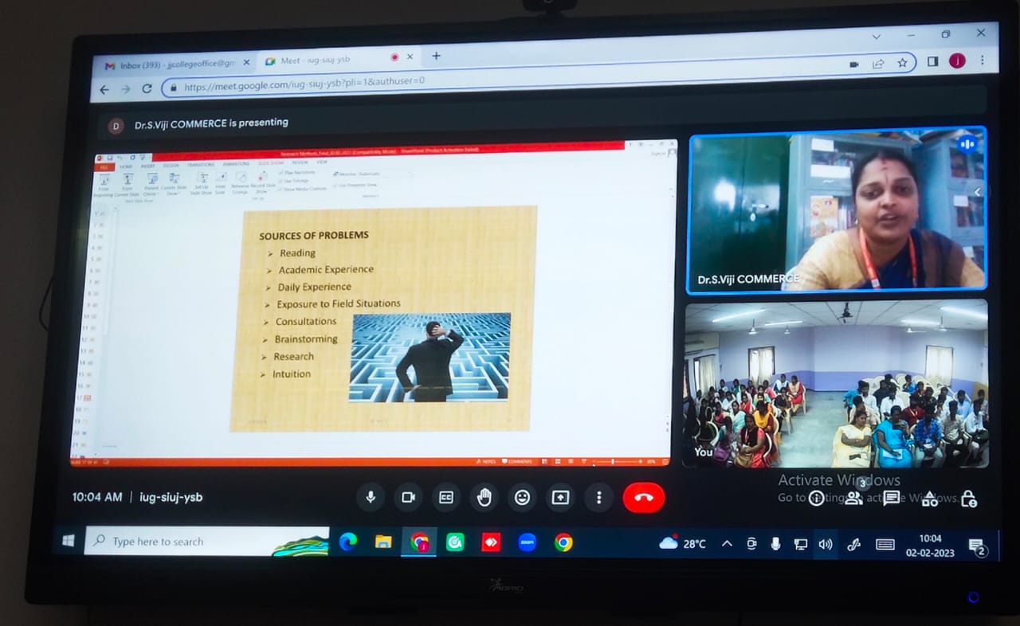Open the meeting details info icon
The width and height of the screenshot is (1020, 626).
pyautogui.click(x=816, y=499)
